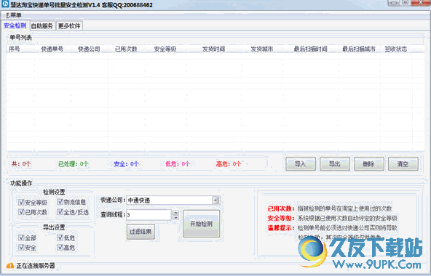
Task: Click the 发货时间 column header
Action: coord(213,49)
